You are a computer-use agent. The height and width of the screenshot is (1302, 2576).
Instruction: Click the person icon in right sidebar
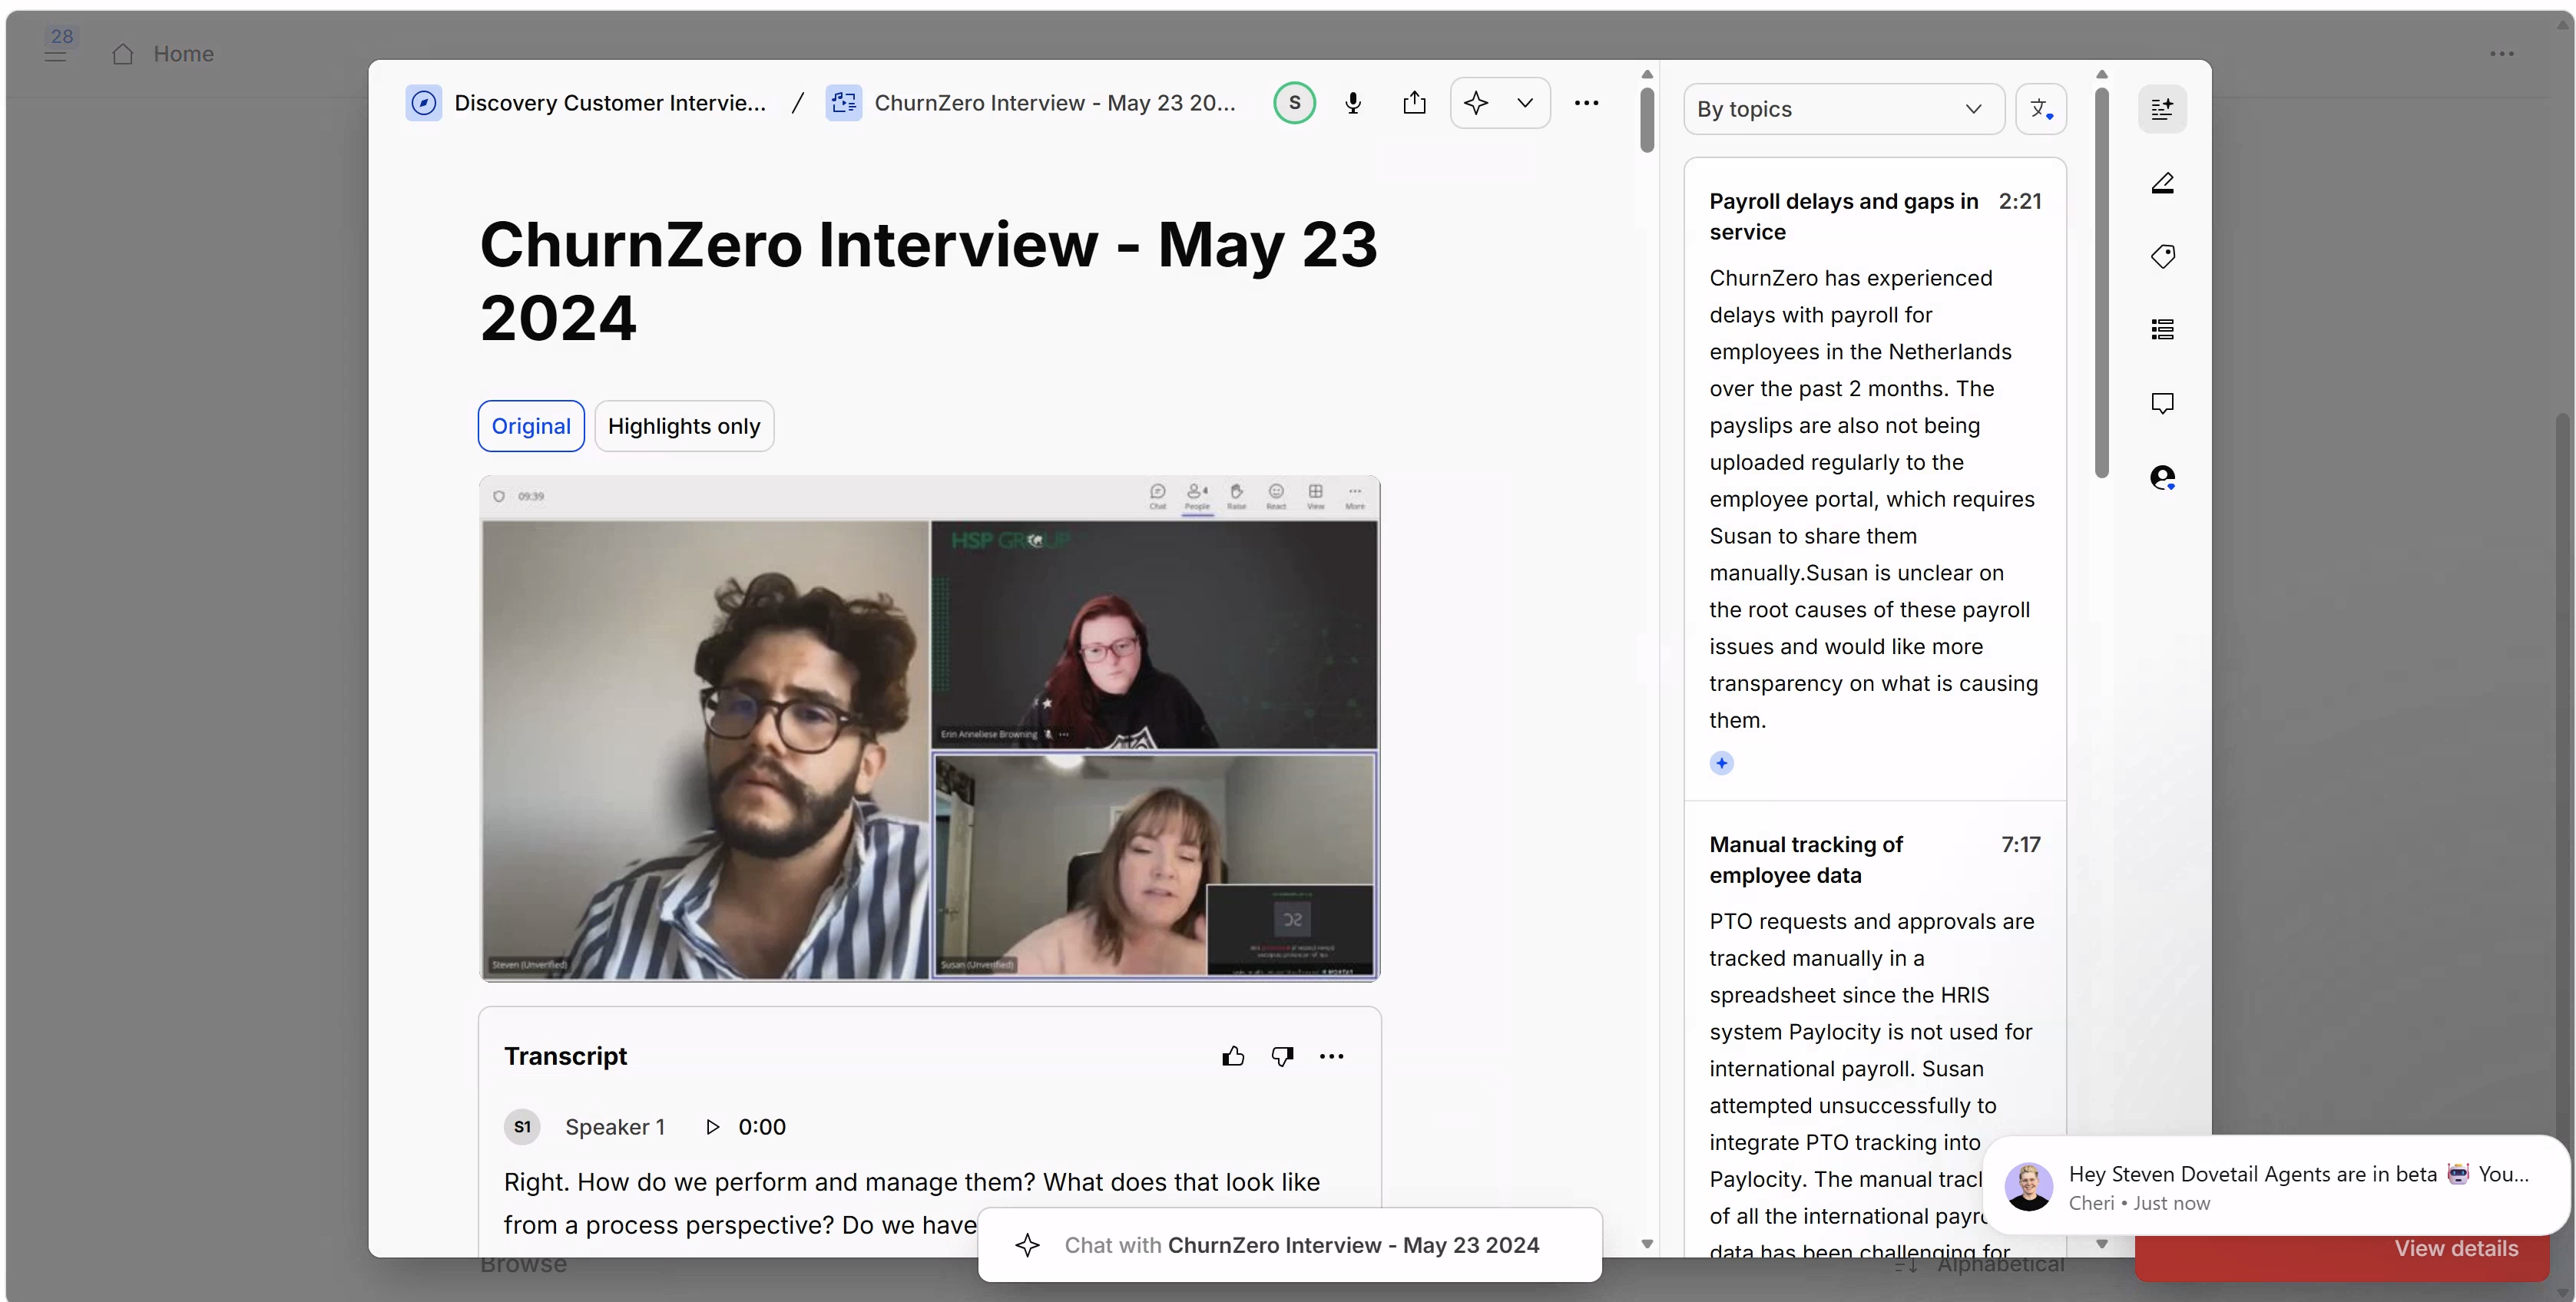[x=2162, y=478]
